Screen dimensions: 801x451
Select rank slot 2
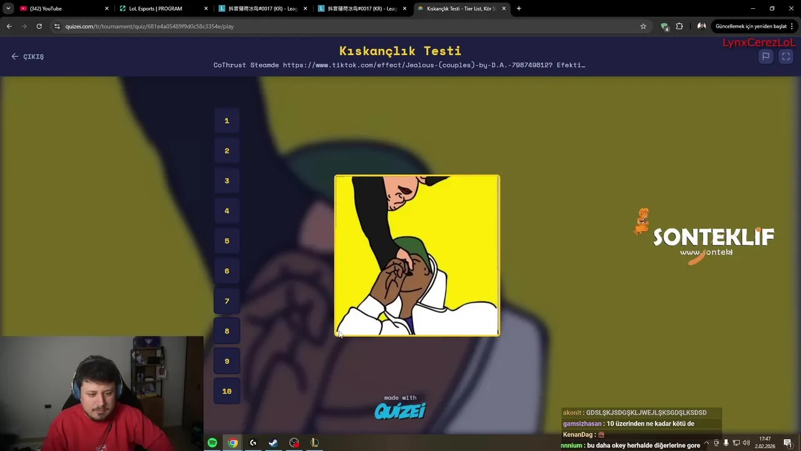point(227,151)
